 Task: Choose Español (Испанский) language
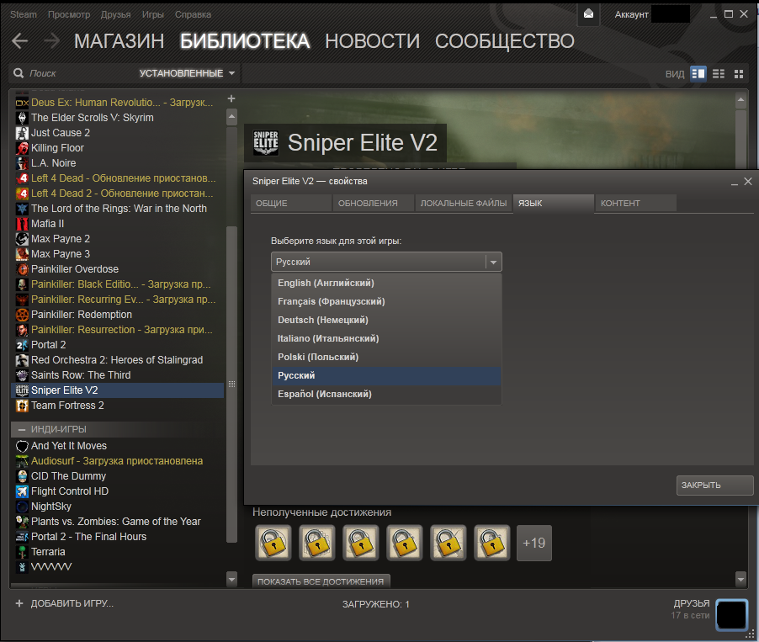point(386,394)
